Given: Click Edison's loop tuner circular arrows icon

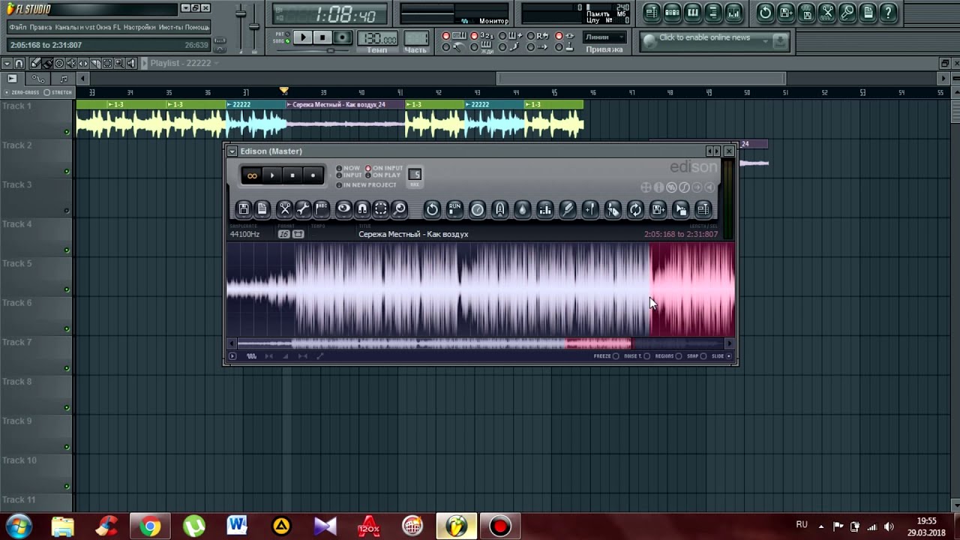Looking at the screenshot, I should pos(635,209).
